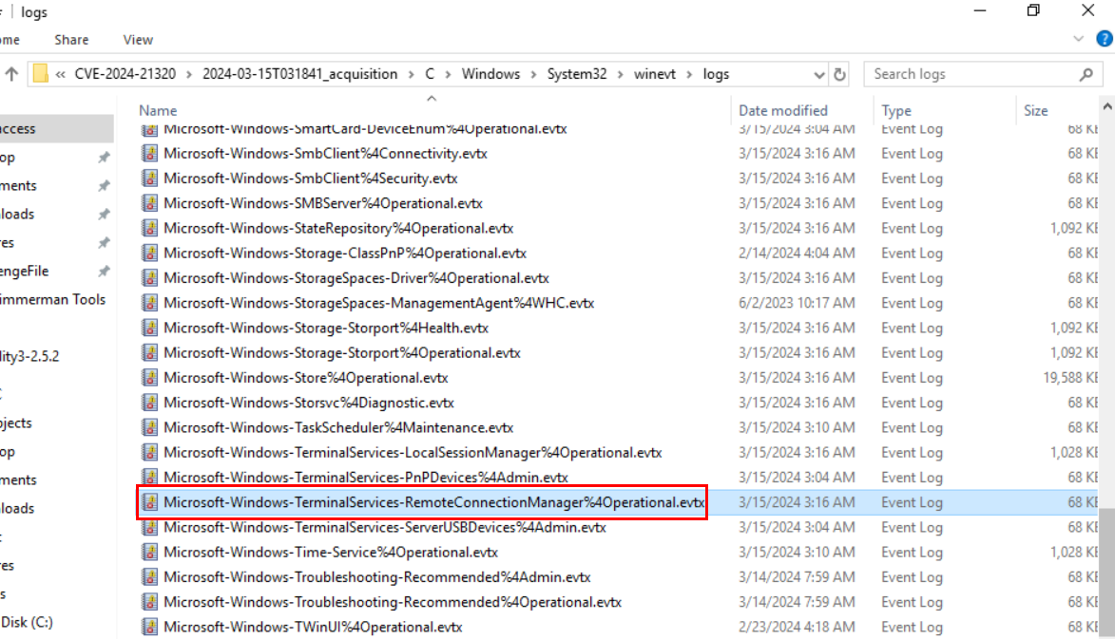Click the icon of TerminalServices-PnPDevices%4Admin.evtx
Screen dimensions: 1115x639
click(149, 478)
